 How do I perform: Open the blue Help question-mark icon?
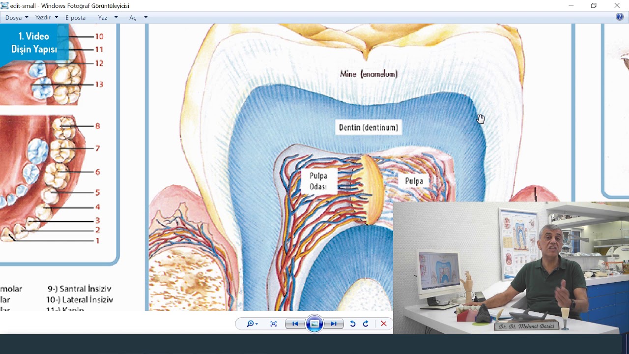tap(620, 17)
